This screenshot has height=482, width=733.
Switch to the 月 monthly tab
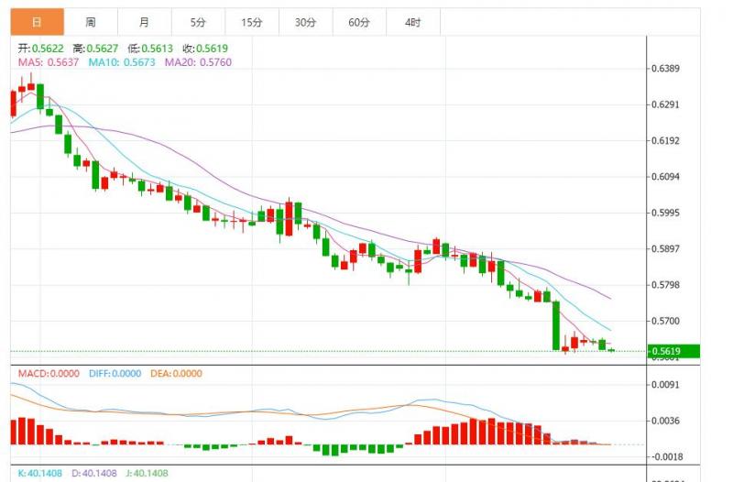click(x=145, y=22)
